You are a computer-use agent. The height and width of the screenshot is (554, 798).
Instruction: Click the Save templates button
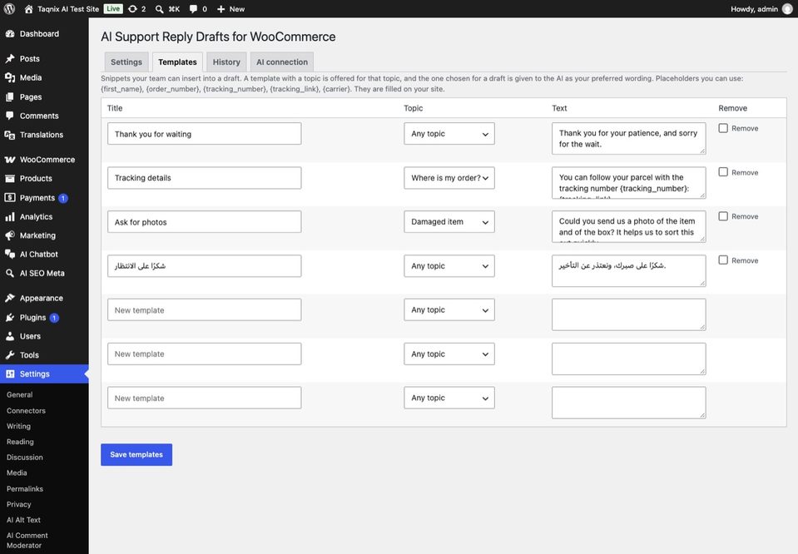click(x=136, y=455)
